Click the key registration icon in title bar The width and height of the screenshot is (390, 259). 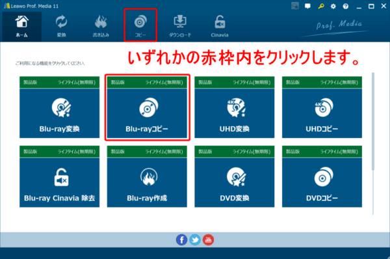click(x=321, y=7)
